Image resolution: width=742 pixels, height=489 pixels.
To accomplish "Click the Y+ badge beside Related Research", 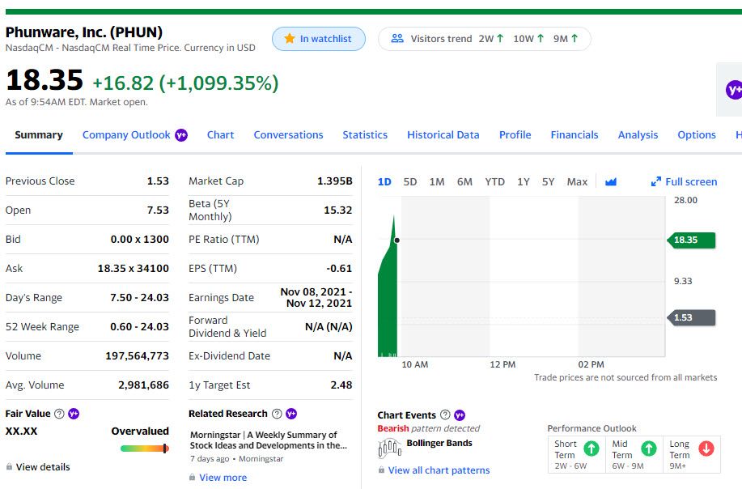I will pyautogui.click(x=291, y=414).
